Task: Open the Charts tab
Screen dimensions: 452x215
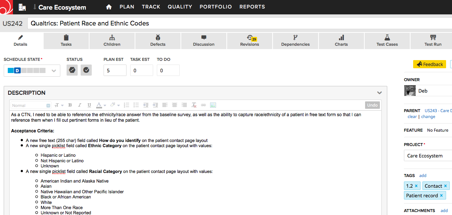Action: pyautogui.click(x=341, y=41)
